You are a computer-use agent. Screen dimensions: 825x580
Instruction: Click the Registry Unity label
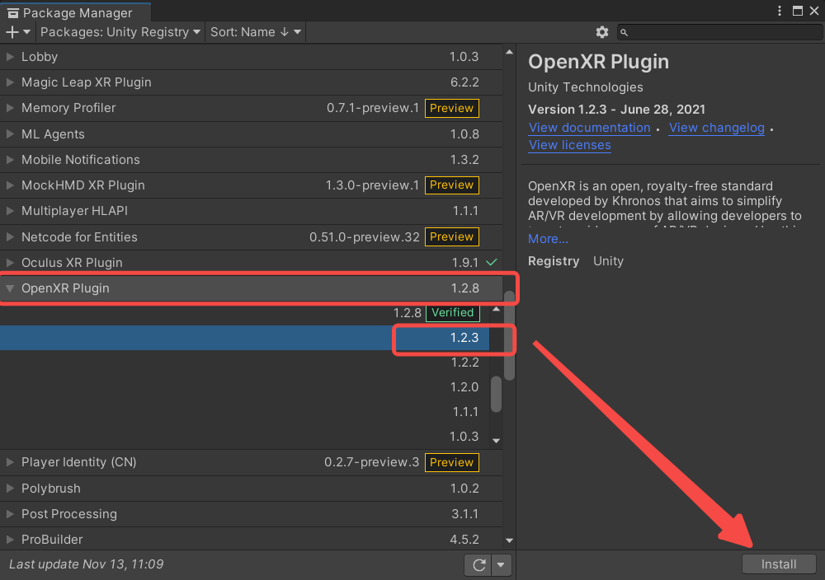coord(576,261)
